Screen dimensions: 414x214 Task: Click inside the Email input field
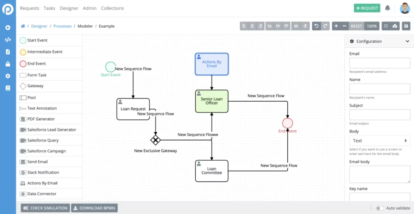[x=380, y=63]
